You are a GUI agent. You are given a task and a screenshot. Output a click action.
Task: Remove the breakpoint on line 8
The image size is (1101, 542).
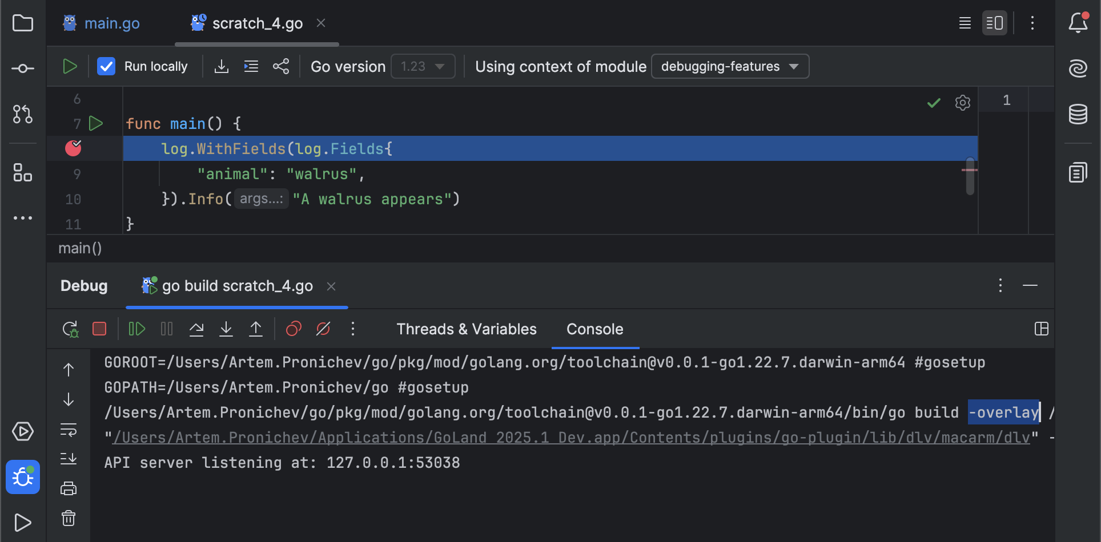coord(73,148)
